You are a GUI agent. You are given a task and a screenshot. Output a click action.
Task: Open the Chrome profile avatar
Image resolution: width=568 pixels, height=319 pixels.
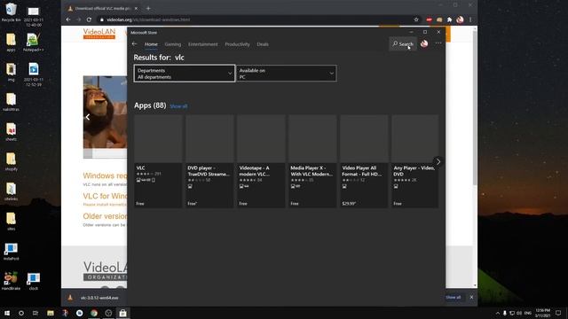point(460,19)
